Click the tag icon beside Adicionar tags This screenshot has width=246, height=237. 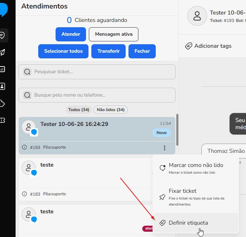(x=189, y=46)
